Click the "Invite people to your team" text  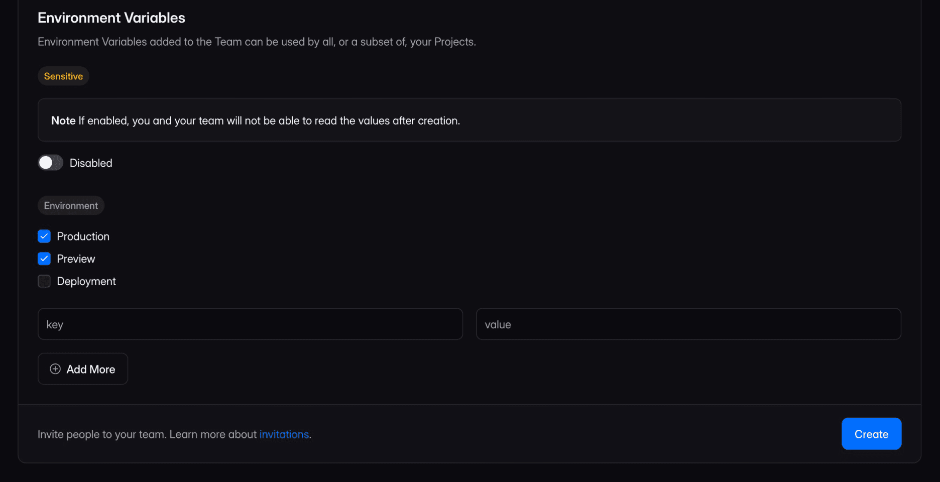point(101,434)
